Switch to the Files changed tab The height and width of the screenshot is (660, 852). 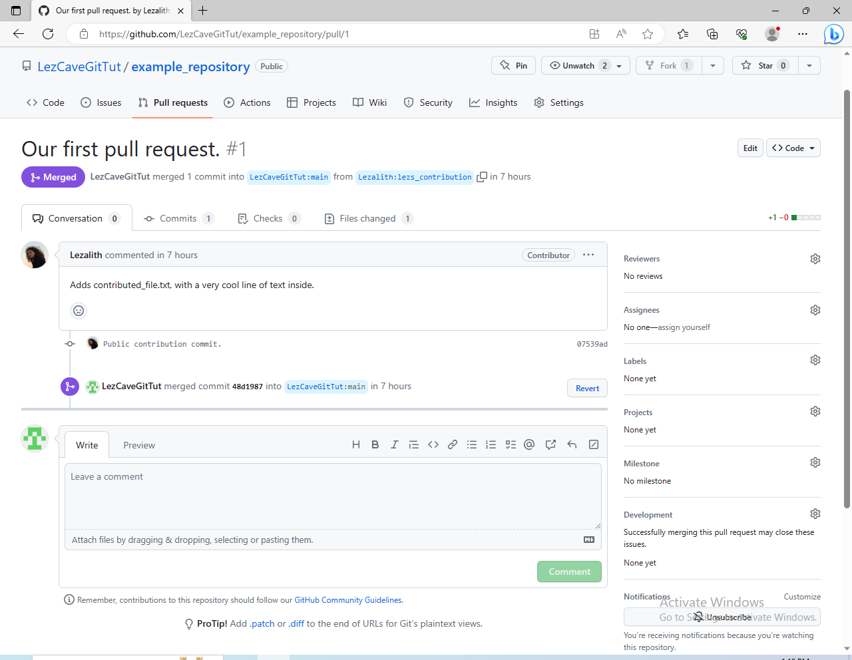pyautogui.click(x=369, y=218)
